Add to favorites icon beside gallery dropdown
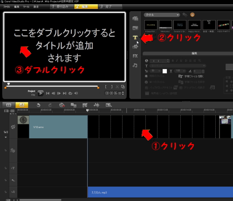The image size is (233, 201). pos(185,14)
